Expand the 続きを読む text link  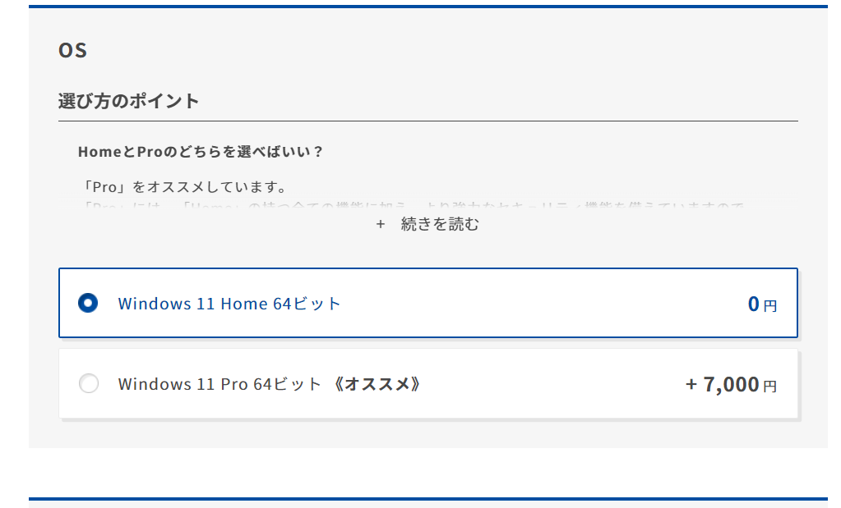pos(440,224)
